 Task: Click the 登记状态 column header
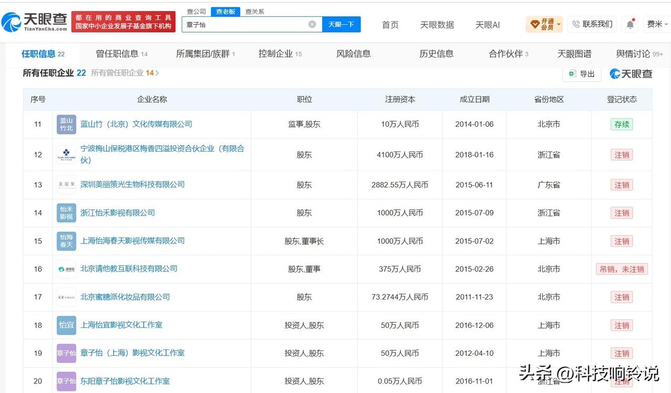click(622, 99)
